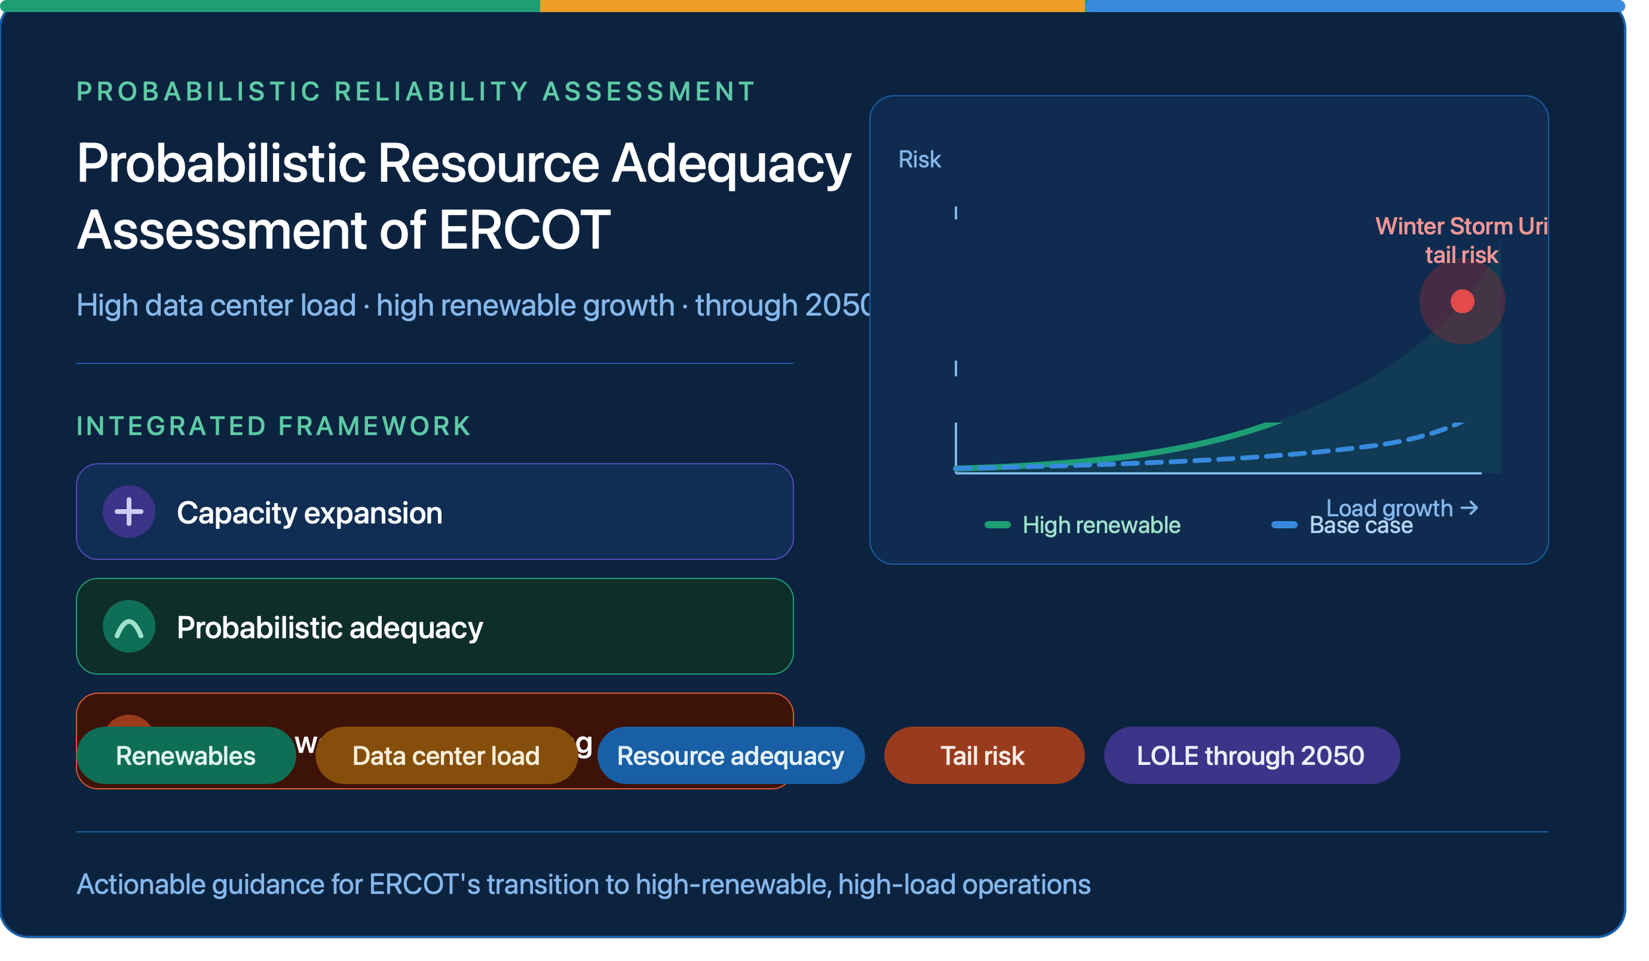Click the curve icon beside Probabilistic adequacy
Screen dimensions: 1649x961
129,626
